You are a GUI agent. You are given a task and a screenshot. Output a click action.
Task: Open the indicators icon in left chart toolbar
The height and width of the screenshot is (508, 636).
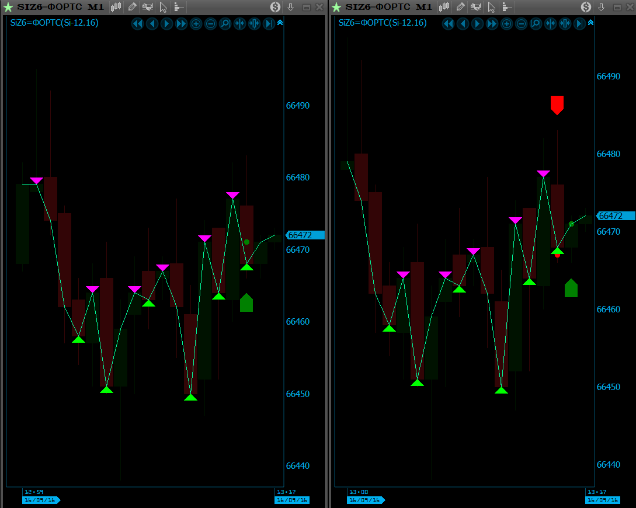[148, 7]
